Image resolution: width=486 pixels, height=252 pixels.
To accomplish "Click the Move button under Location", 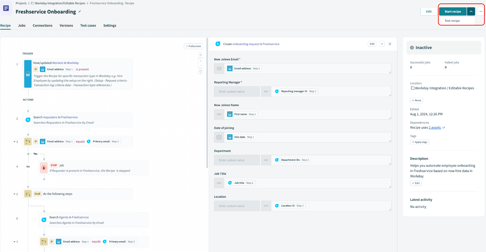I will coord(416,100).
